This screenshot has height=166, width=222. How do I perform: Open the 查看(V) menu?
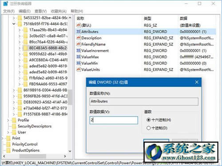(40, 11)
